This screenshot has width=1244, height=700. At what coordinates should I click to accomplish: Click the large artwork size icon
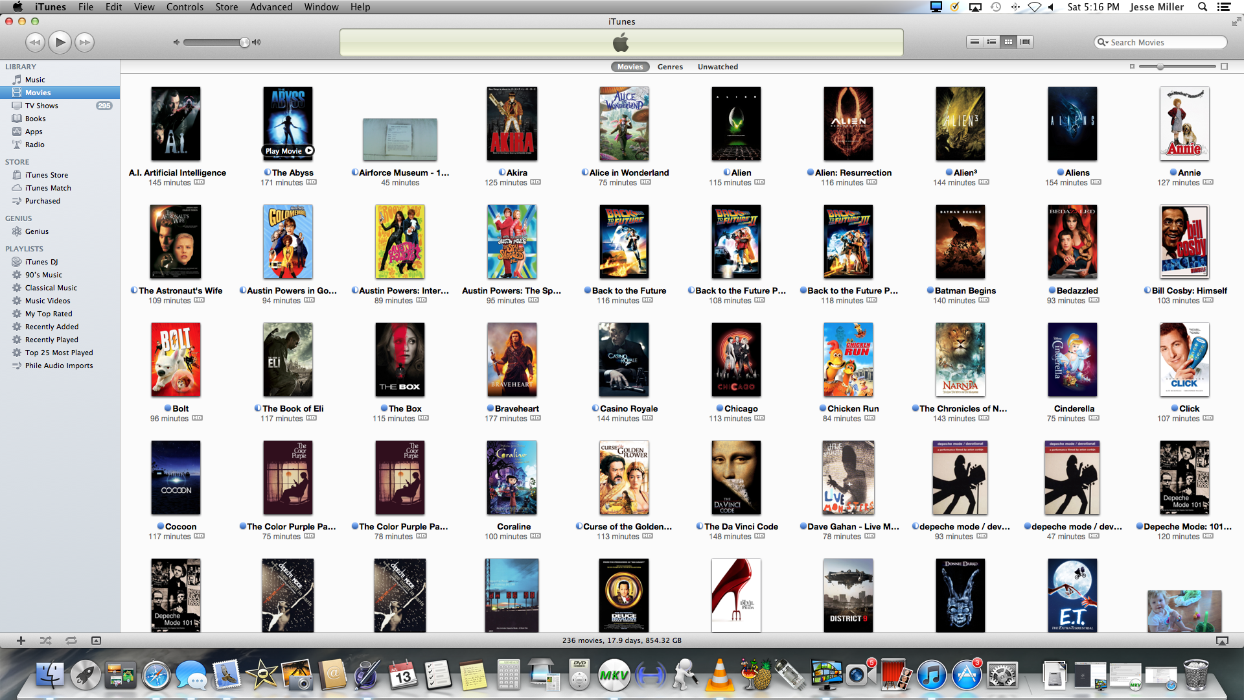point(1224,67)
